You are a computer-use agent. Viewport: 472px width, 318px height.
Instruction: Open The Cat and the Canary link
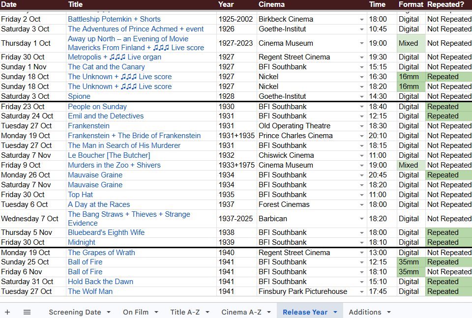[x=106, y=67]
